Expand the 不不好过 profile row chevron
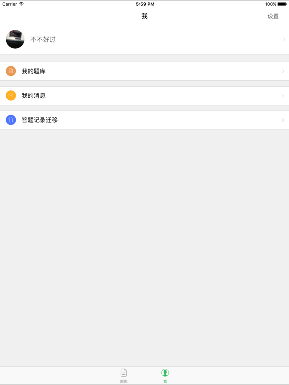289x385 pixels. click(x=283, y=39)
